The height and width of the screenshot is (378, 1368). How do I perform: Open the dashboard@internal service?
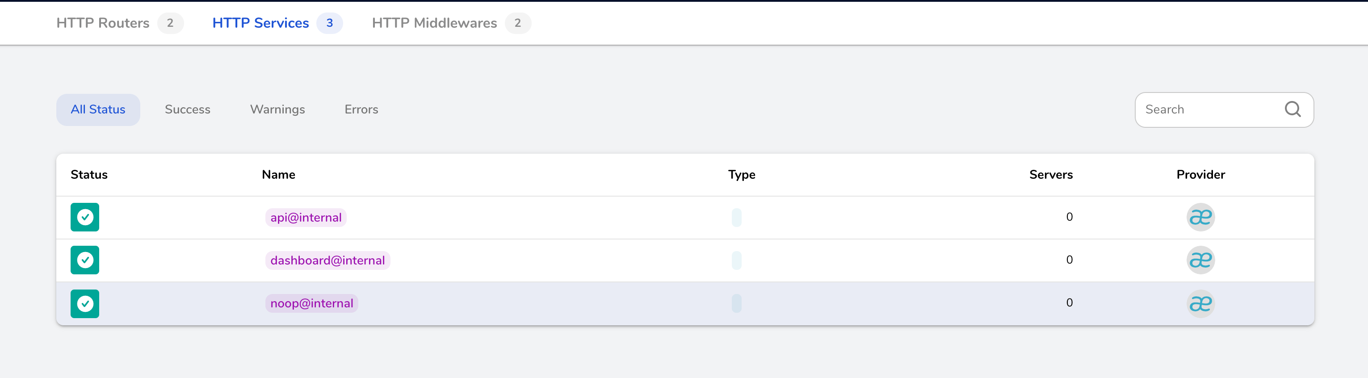pyautogui.click(x=327, y=260)
